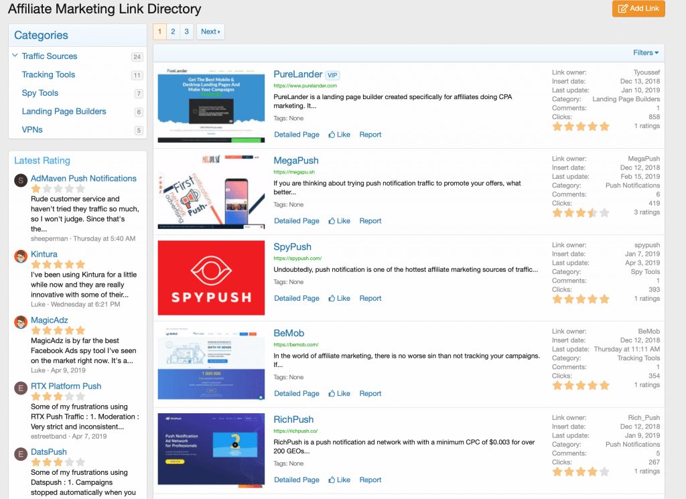Go to page 2 of directory

[174, 31]
